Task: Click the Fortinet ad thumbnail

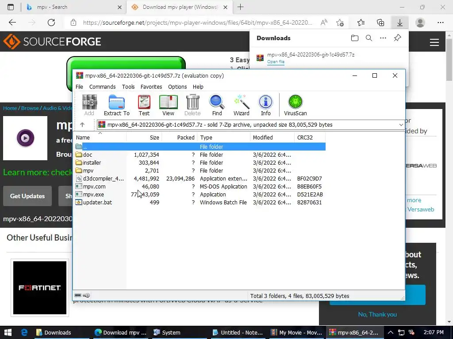Action: coord(40,288)
